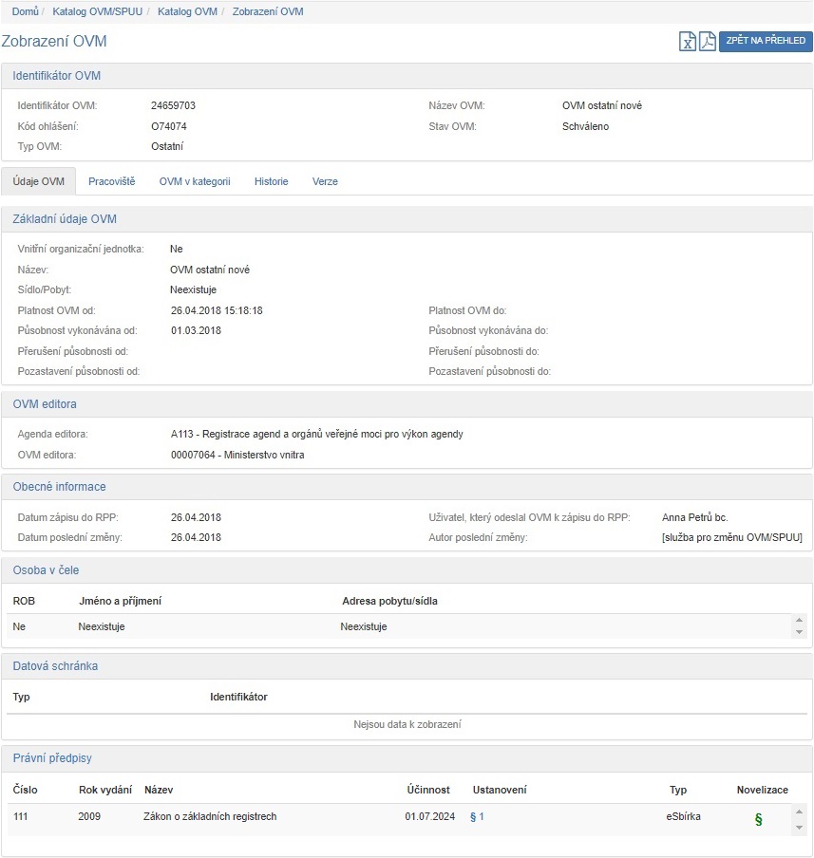Viewport: 814px width, 858px height.
Task: Select the Údaje OVM tab
Action: click(39, 181)
